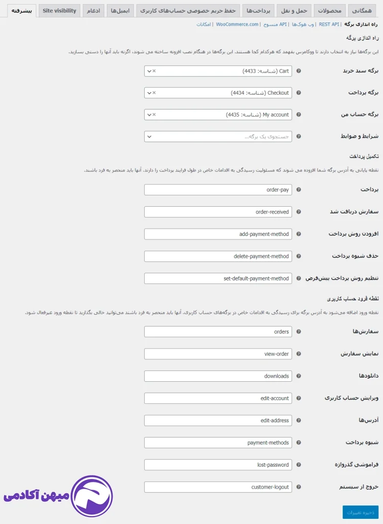Open the شرایط و ضوابط page search dropdown
Image resolution: width=383 pixels, height=524 pixels.
(149, 136)
